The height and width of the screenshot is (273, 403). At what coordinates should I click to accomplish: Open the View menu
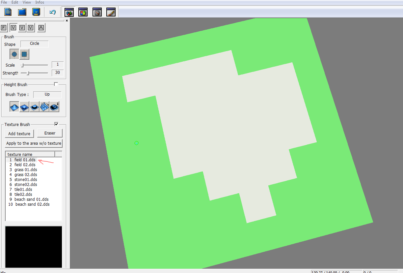pos(27,2)
